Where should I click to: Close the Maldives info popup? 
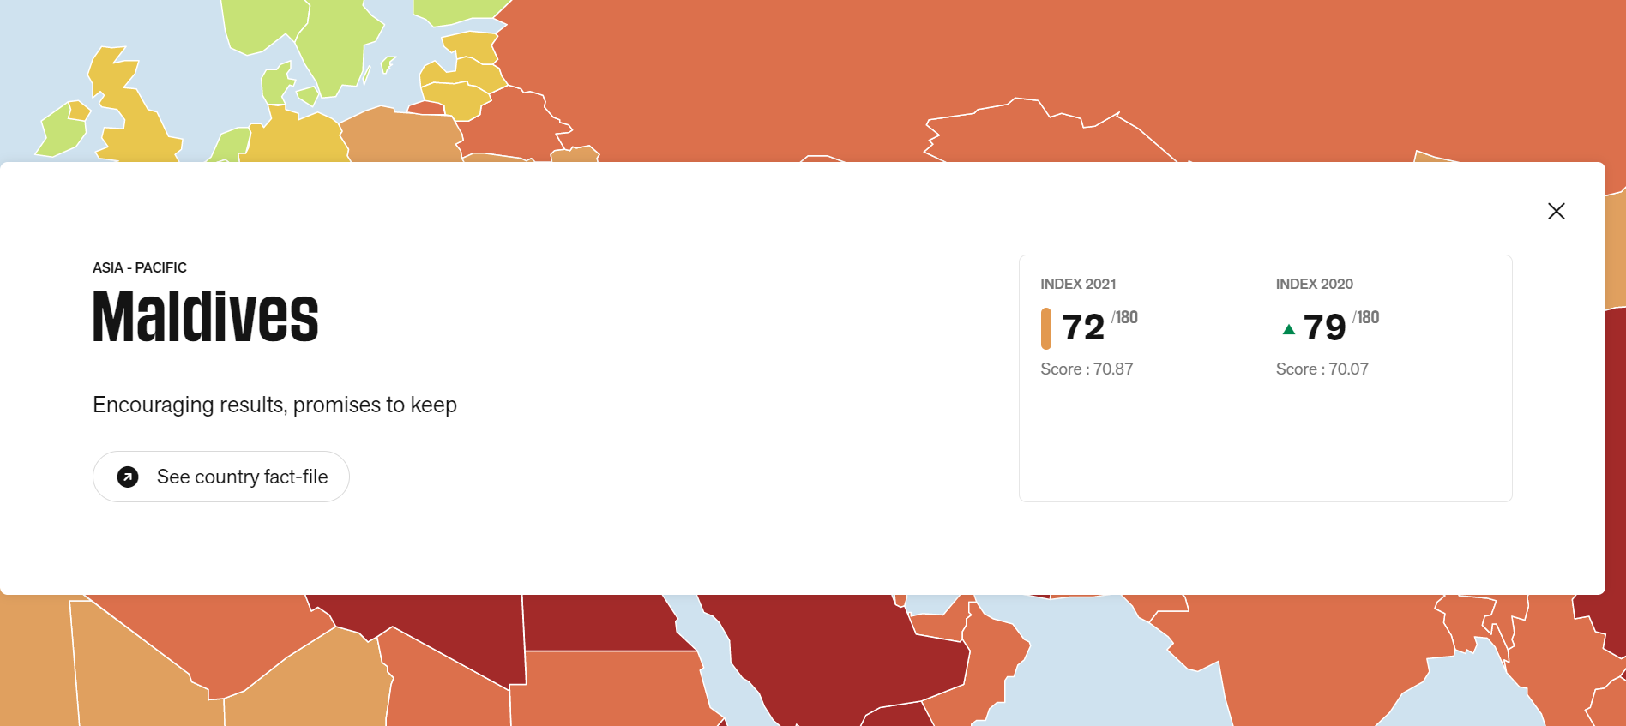[x=1556, y=211]
